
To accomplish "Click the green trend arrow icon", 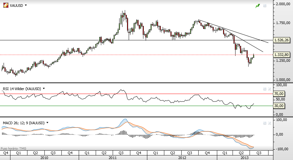I will coord(258,6).
